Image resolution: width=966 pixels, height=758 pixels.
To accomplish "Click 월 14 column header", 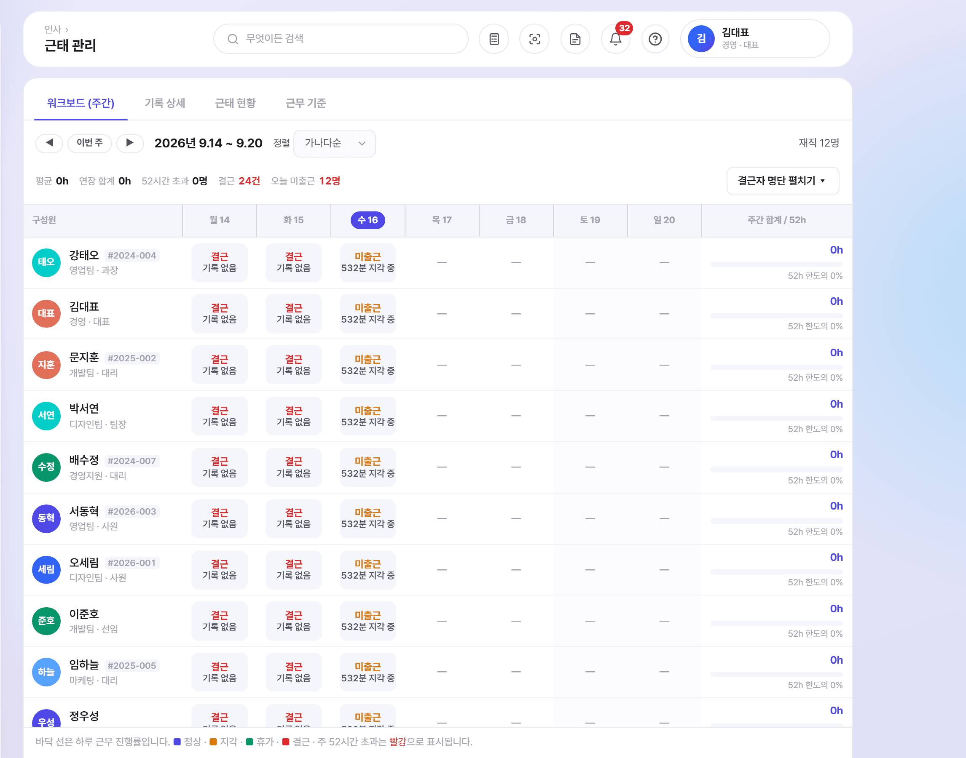I will pyautogui.click(x=220, y=220).
